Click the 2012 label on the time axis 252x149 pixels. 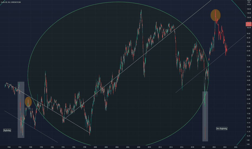pos(160,147)
